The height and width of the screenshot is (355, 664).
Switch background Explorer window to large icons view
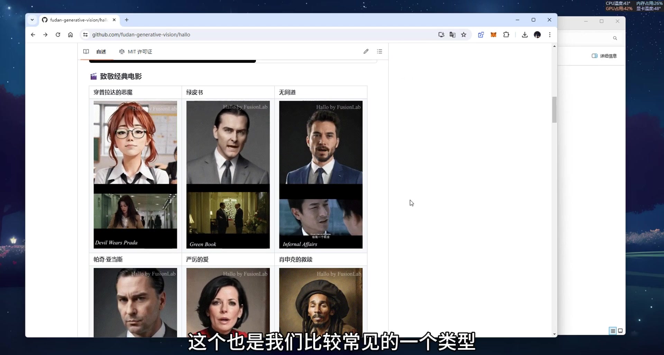[x=620, y=331]
